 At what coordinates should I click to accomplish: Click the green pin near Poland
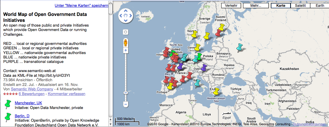click(199, 56)
